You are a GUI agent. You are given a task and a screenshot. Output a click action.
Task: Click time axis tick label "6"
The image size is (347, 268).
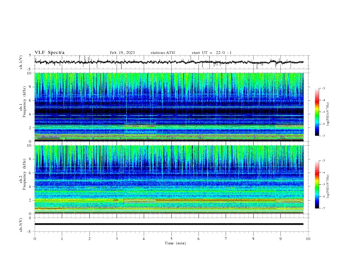(198, 239)
